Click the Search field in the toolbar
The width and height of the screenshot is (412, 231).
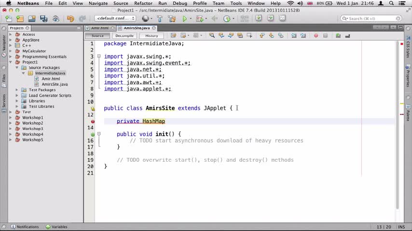(x=371, y=18)
